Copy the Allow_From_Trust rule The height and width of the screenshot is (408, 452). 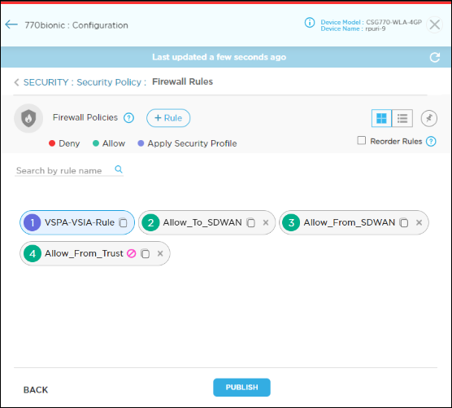coord(146,253)
